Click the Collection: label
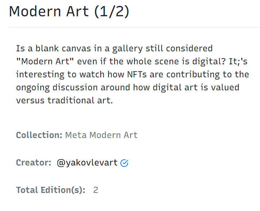This screenshot has height=211, width=260. point(39,135)
